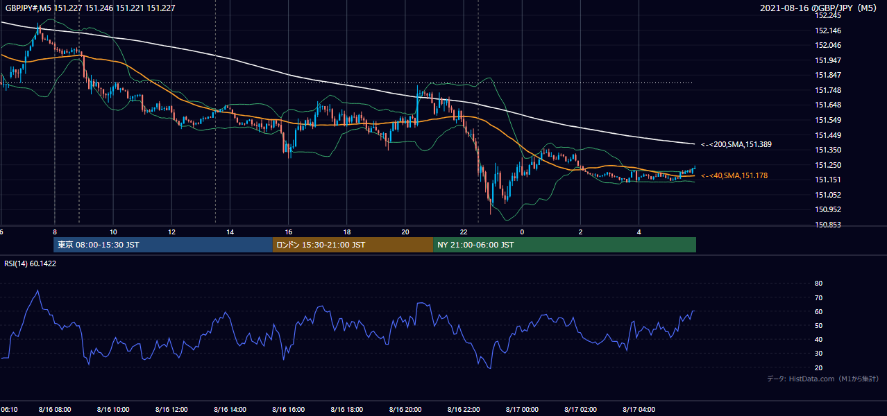Click the 8/16 20:00 time label
Image resolution: width=887 pixels, height=416 pixels.
[x=405, y=410]
